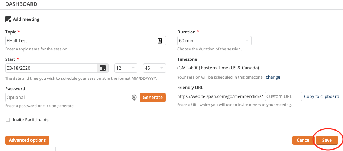This screenshot has height=151, width=343.
Task: Open the Duration 60 min dropdown
Action: 214,41
